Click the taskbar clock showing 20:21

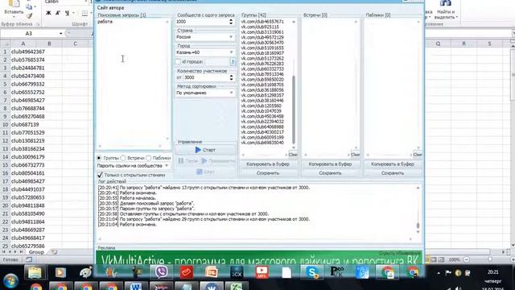click(x=492, y=272)
